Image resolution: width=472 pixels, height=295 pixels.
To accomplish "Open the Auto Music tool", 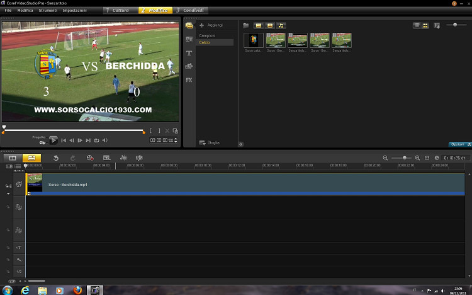I will (139, 158).
